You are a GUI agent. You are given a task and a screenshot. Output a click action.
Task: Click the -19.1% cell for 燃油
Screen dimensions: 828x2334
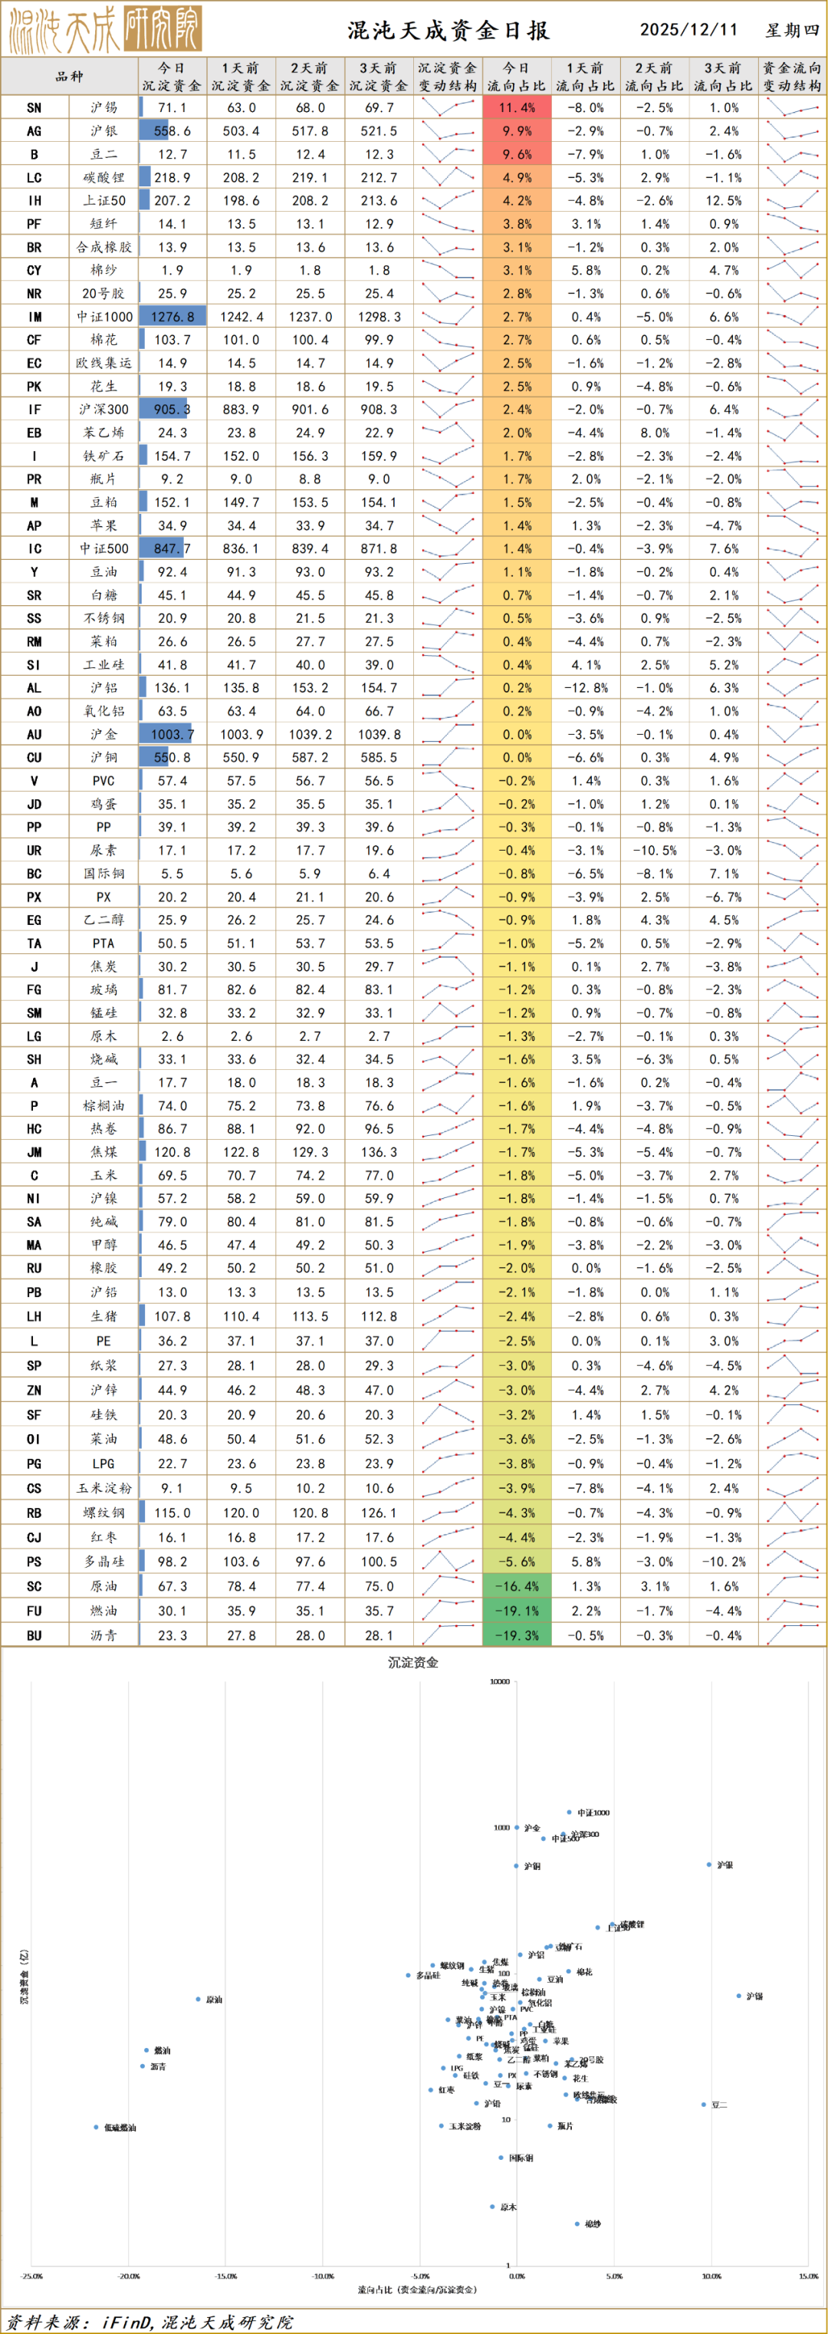click(x=517, y=1611)
